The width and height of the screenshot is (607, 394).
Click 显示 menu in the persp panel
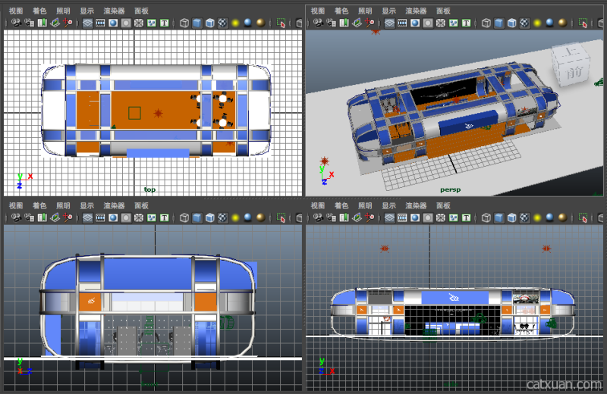point(388,11)
